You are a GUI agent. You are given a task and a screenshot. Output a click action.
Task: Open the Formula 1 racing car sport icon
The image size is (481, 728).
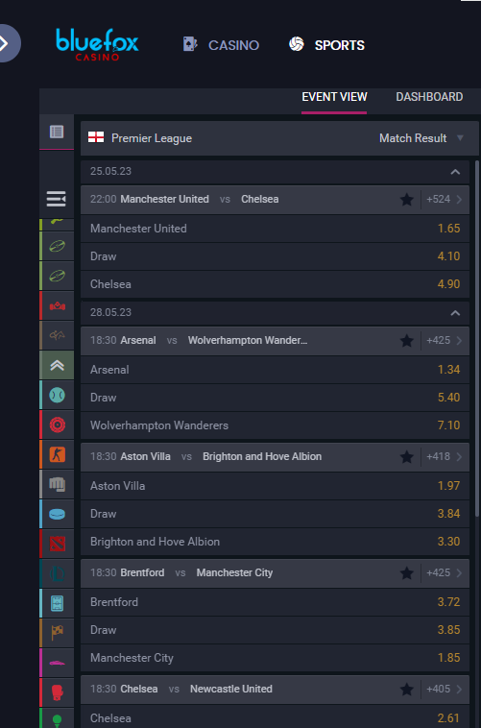57,306
